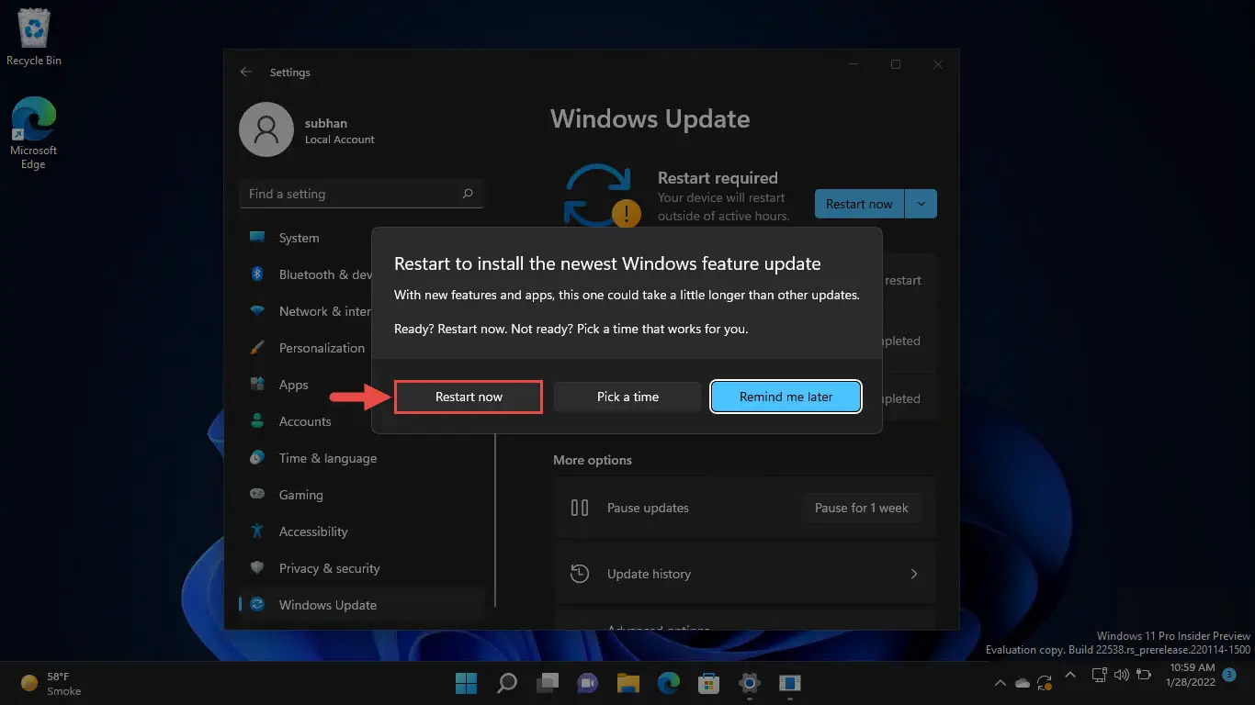The height and width of the screenshot is (705, 1255).
Task: Open the Recycle Bin desktop icon
Action: tap(34, 38)
